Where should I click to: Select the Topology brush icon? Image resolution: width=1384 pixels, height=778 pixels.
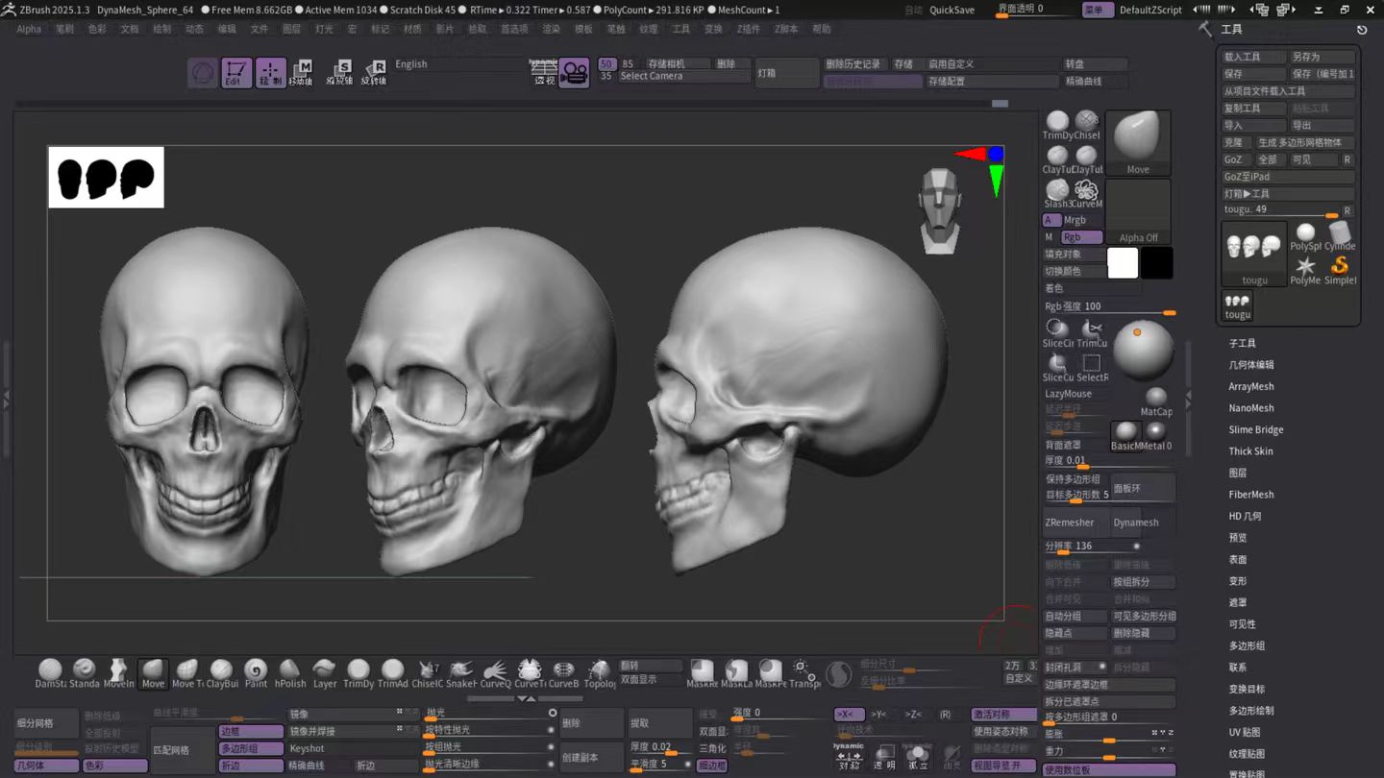(x=600, y=672)
